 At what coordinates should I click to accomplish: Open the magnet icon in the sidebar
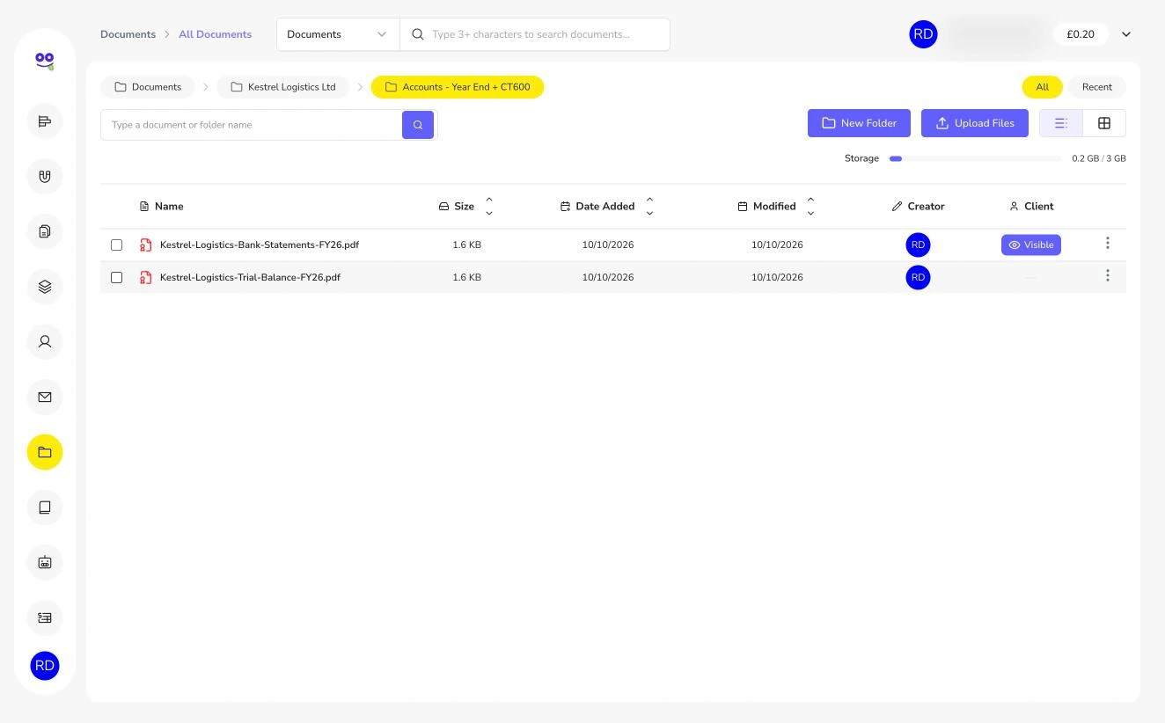(x=45, y=177)
